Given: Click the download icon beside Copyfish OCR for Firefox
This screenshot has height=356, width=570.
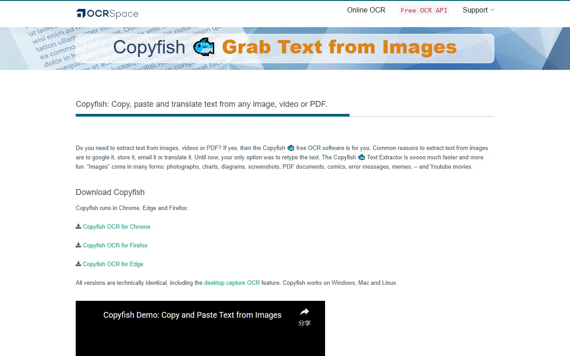Looking at the screenshot, I should (x=77, y=245).
